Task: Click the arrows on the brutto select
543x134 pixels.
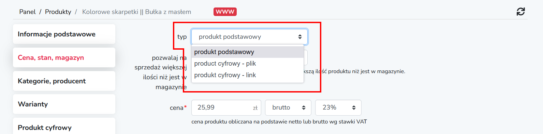Action: point(304,108)
